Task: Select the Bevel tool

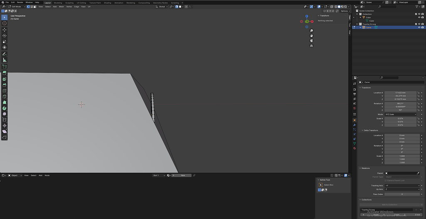Action: [x=4, y=85]
